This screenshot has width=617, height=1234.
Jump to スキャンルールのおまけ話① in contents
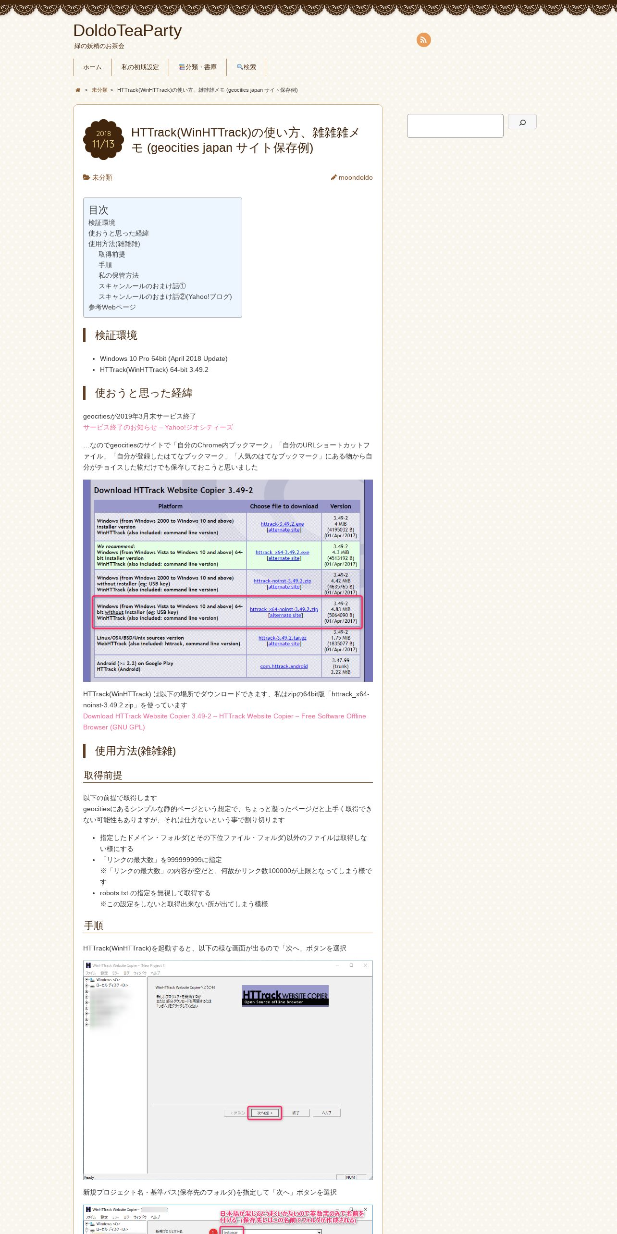point(142,286)
